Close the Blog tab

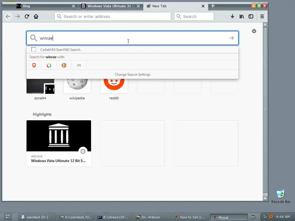click(73, 6)
